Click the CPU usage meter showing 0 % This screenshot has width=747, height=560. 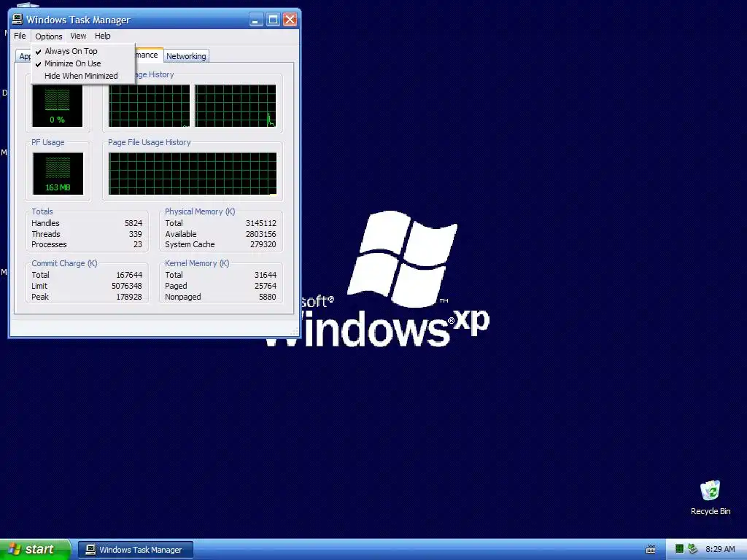point(57,106)
